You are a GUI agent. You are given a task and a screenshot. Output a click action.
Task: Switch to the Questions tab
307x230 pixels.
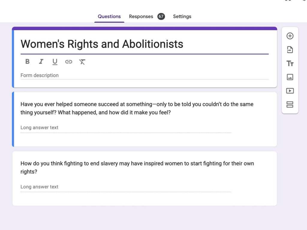pos(109,16)
